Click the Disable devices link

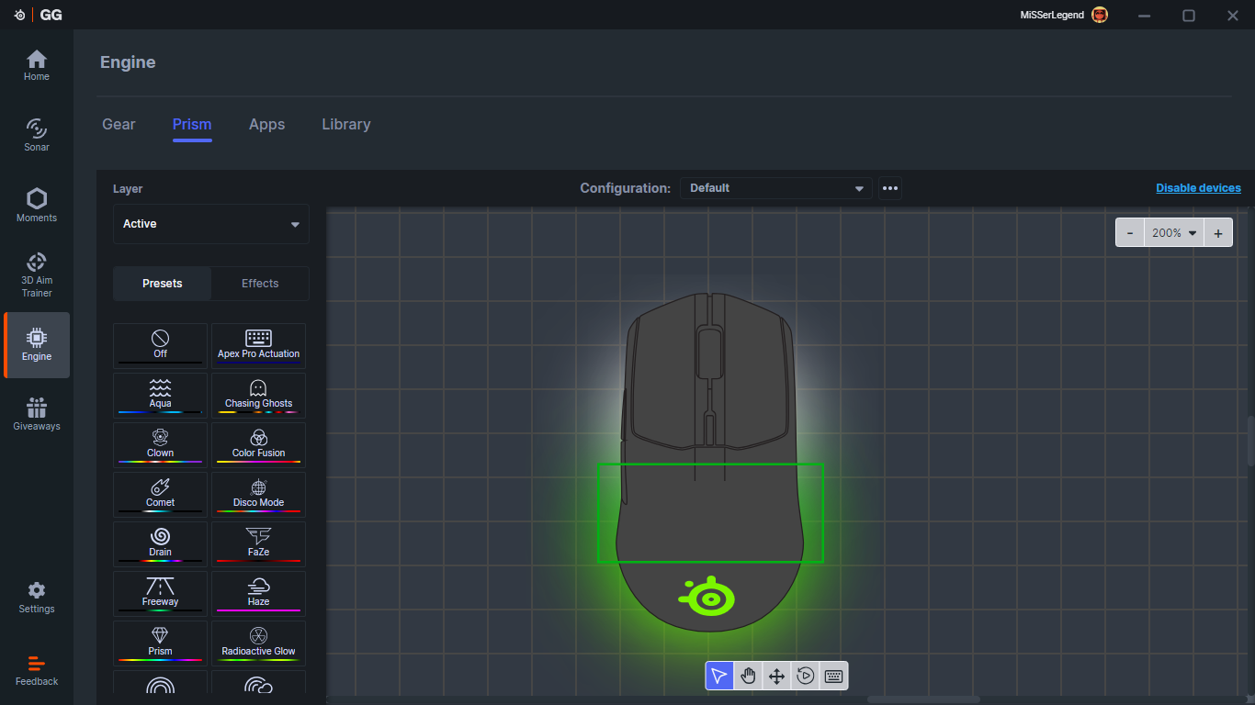tap(1198, 188)
